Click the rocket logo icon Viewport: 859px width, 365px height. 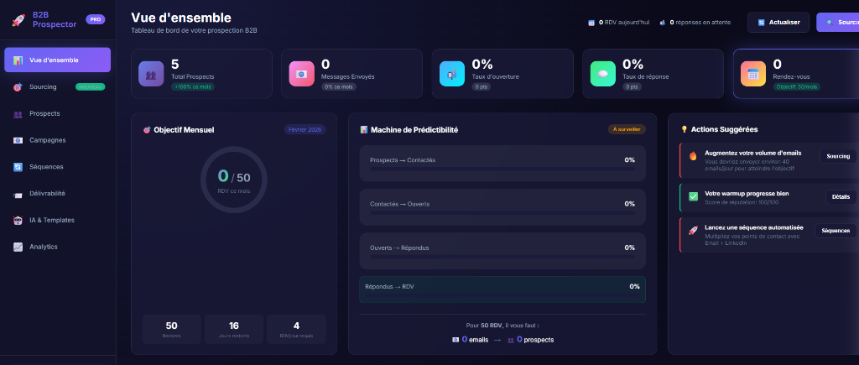click(x=18, y=20)
